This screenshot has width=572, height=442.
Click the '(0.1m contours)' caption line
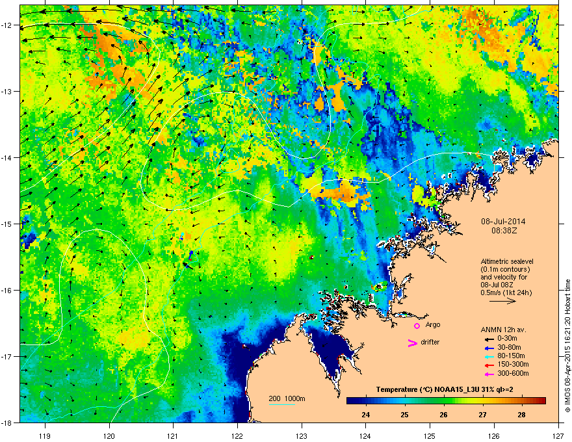coord(505,270)
